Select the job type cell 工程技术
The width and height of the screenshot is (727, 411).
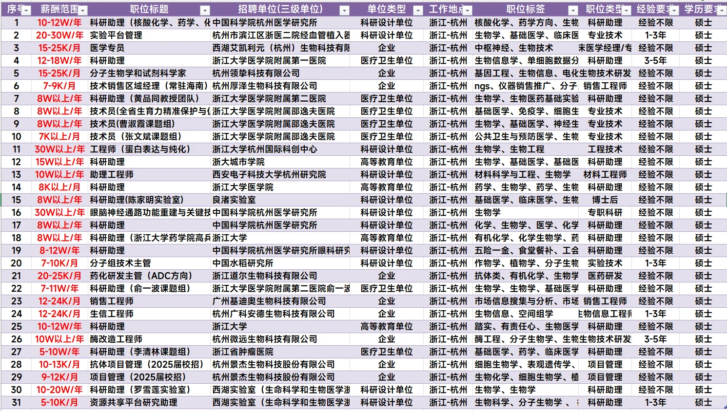605,149
